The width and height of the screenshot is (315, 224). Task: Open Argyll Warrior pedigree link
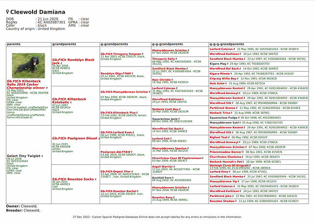[162, 167]
